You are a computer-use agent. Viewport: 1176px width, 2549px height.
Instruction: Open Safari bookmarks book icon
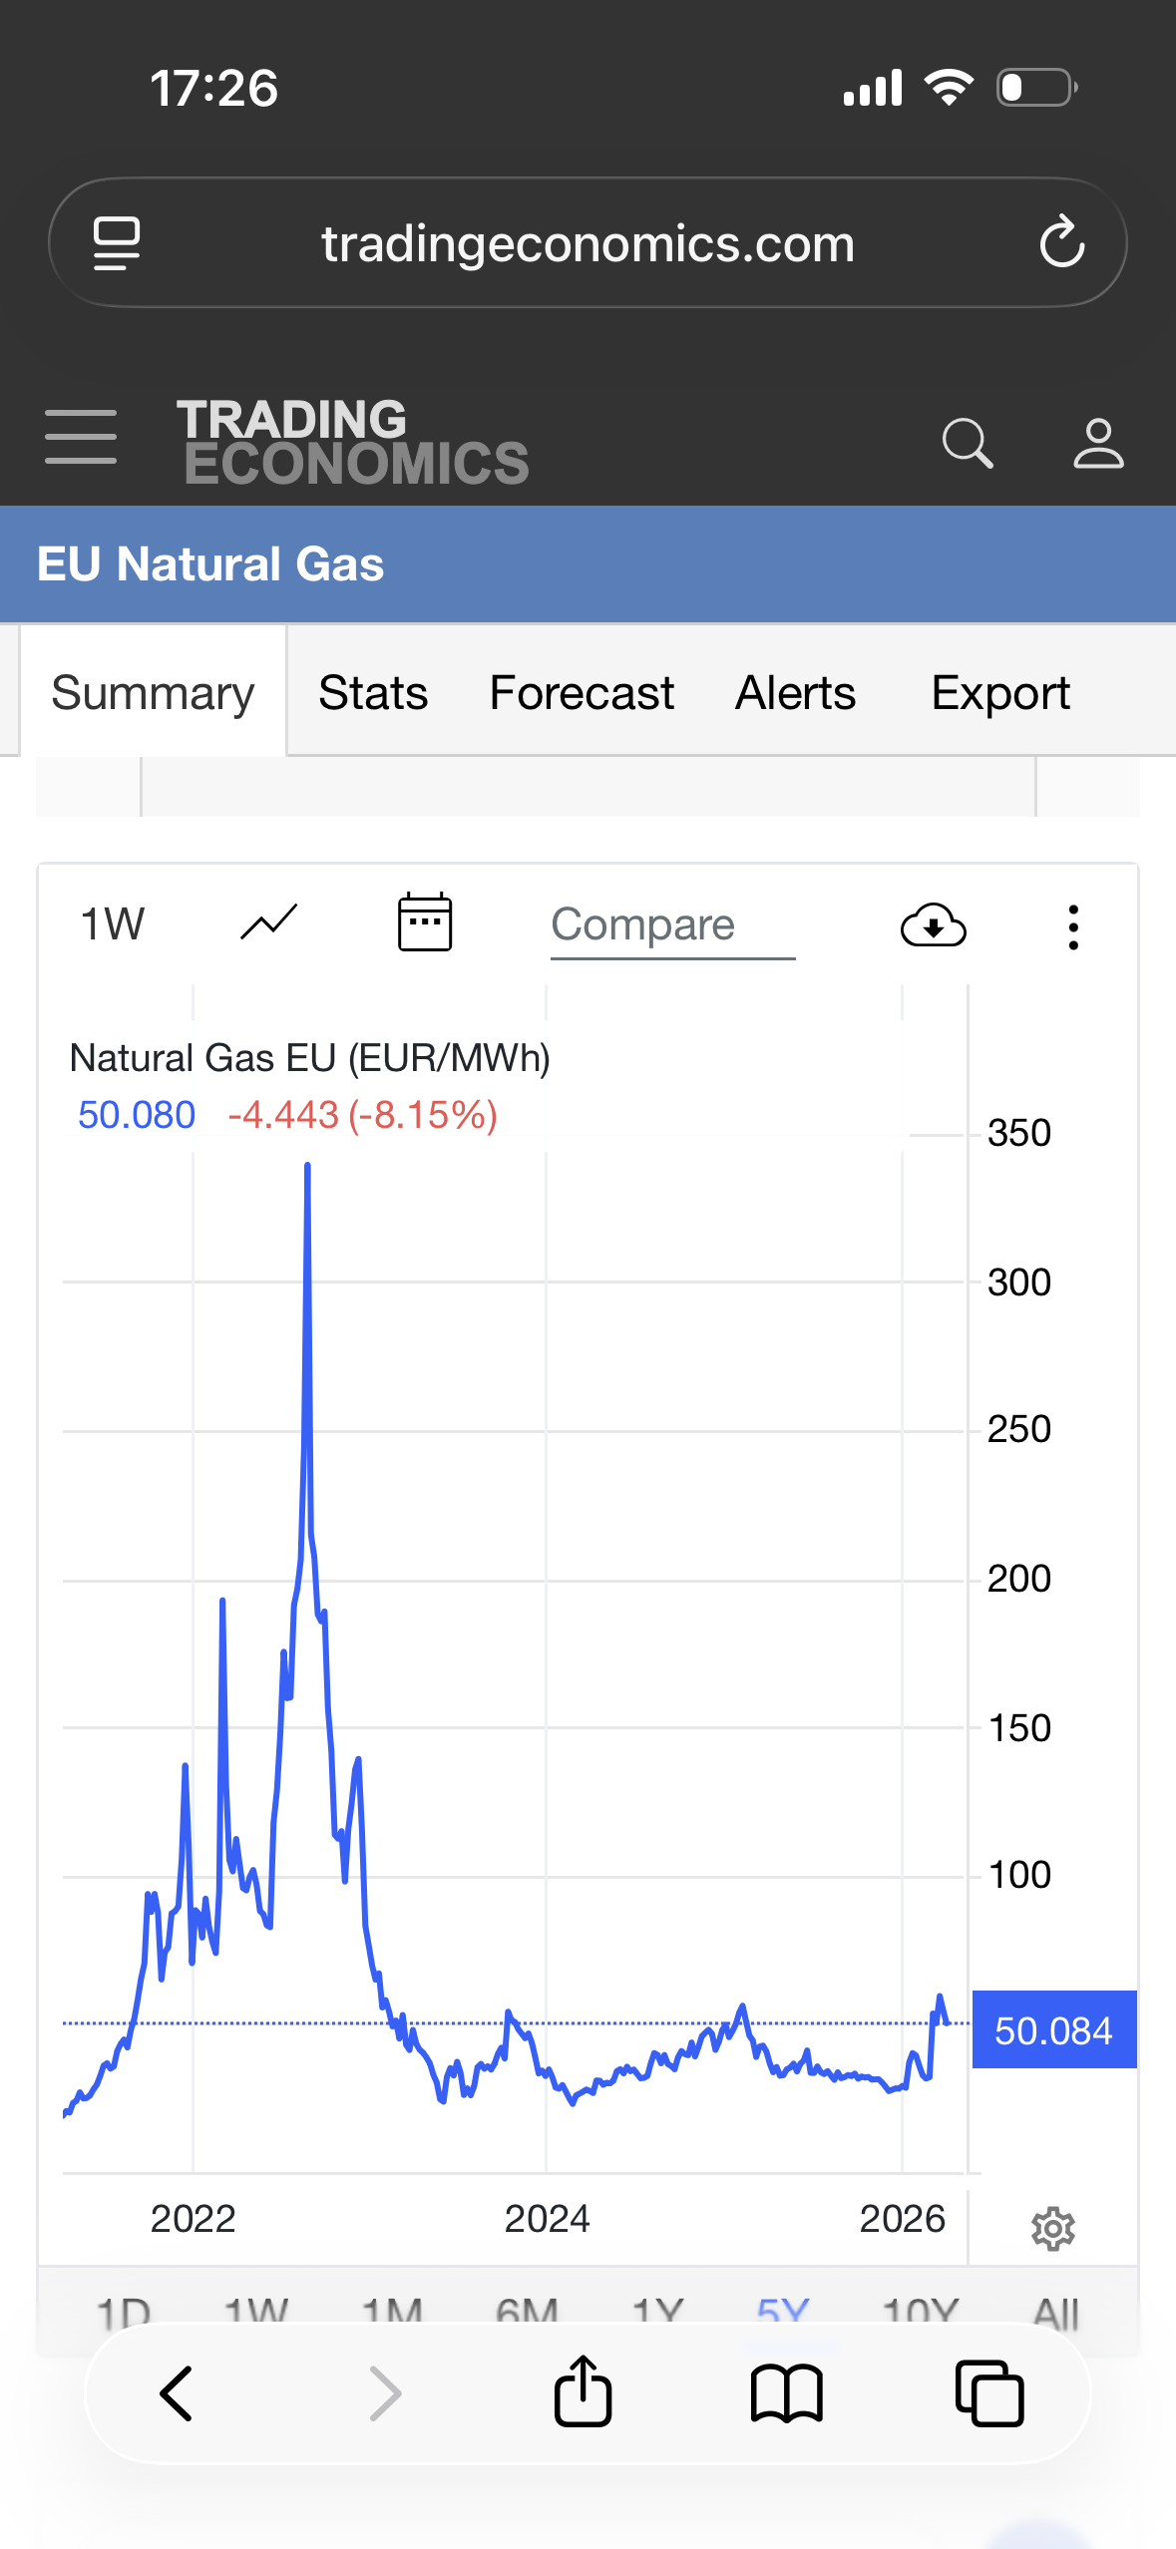pos(786,2393)
